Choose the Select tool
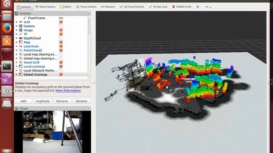 66,7
